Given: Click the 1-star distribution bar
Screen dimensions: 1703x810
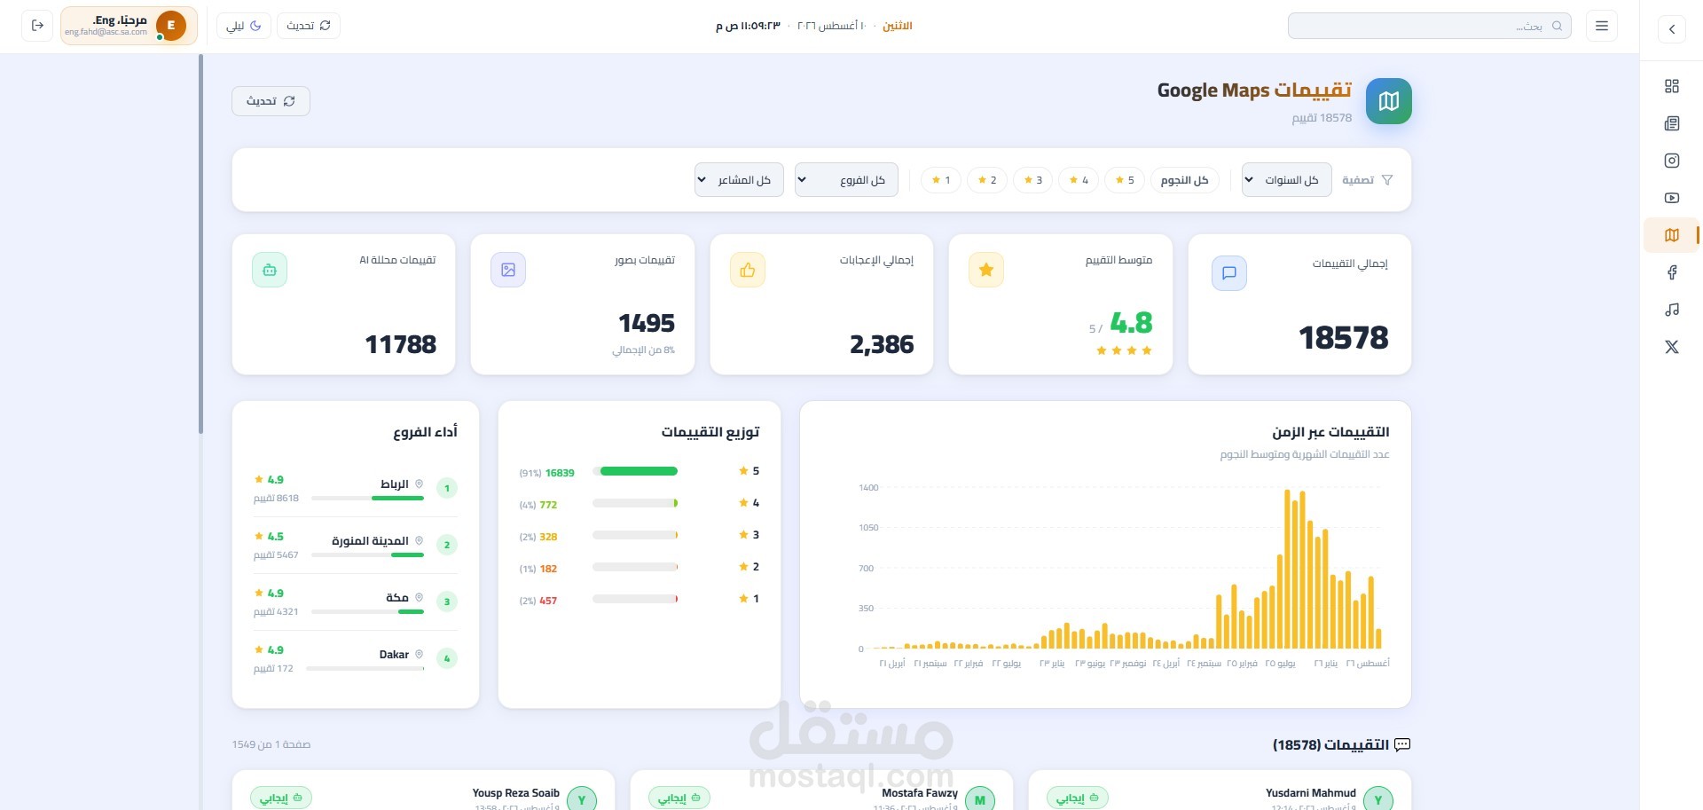Looking at the screenshot, I should [x=635, y=599].
